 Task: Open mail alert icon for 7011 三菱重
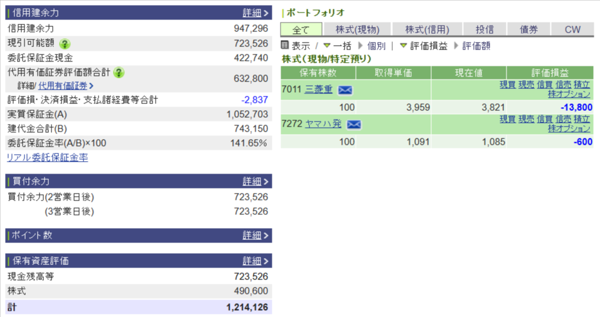click(x=345, y=90)
